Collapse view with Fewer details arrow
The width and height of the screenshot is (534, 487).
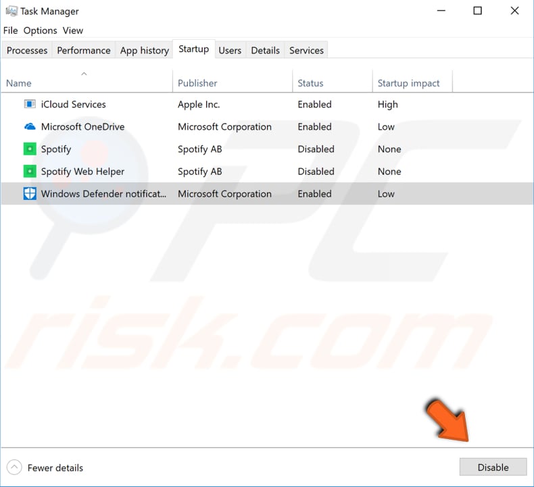[x=14, y=467]
